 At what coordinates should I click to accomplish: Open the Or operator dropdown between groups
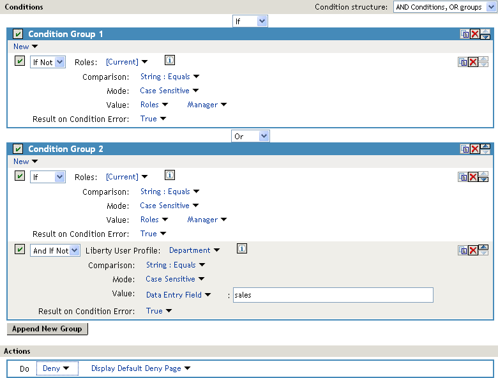(250, 136)
